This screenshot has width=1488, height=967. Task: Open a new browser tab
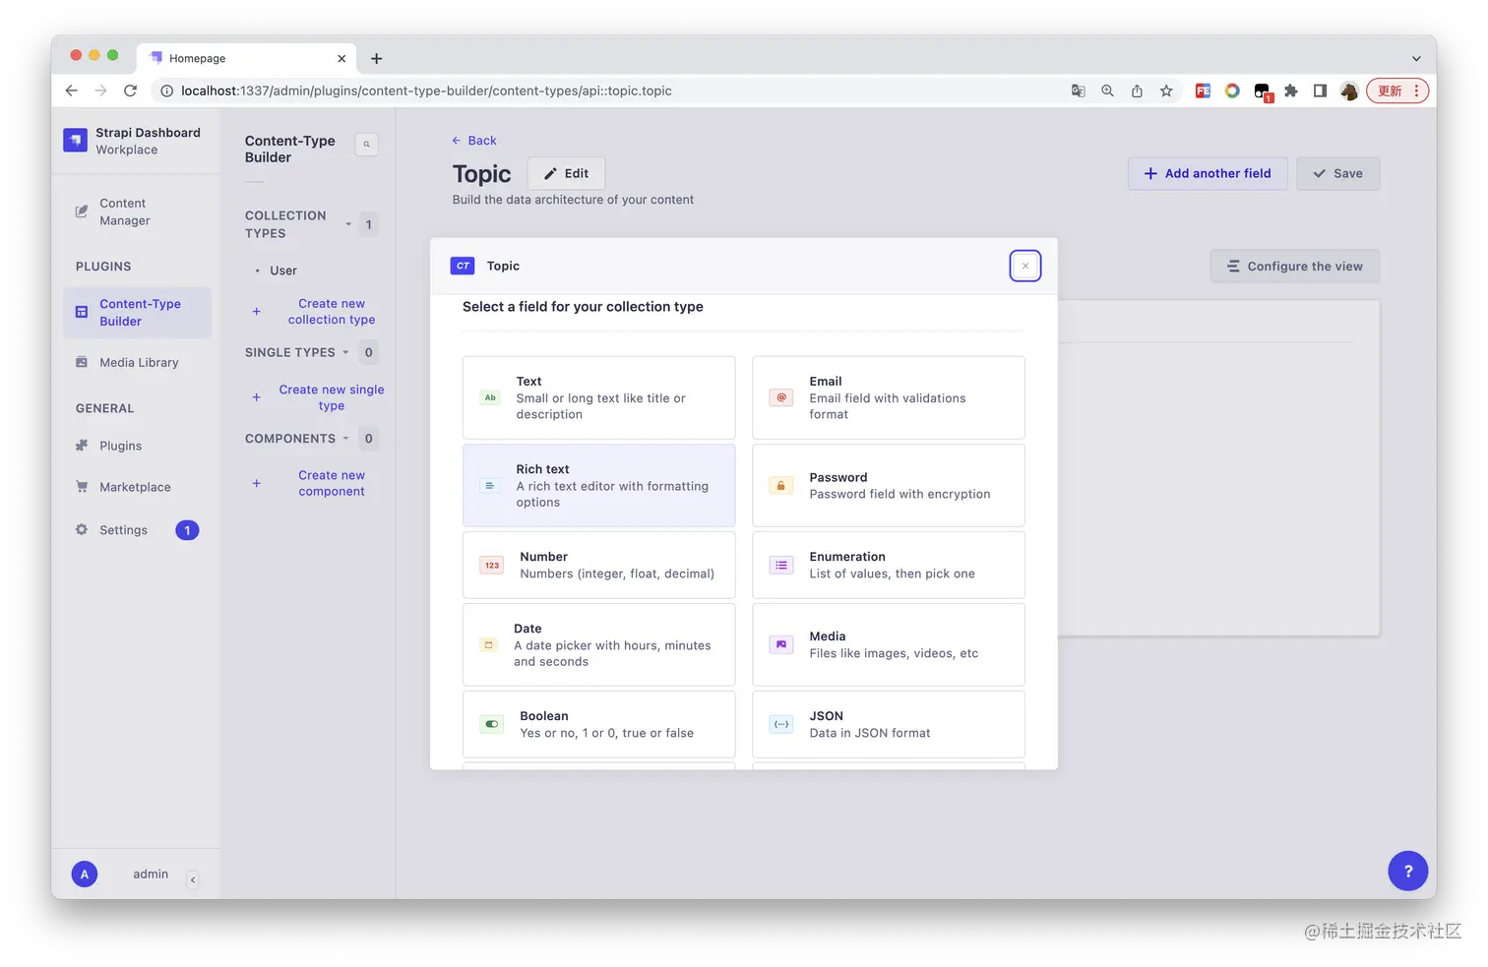tap(376, 59)
